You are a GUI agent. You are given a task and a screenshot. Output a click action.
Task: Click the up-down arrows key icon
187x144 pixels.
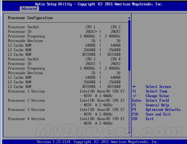134,91
